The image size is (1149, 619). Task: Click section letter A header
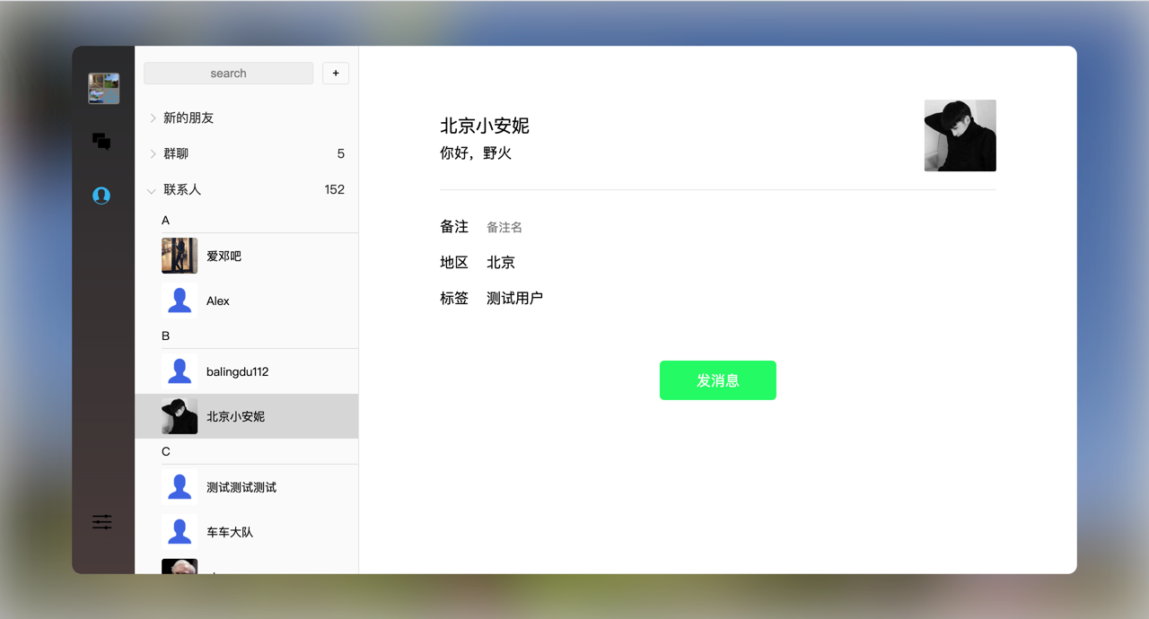click(165, 221)
